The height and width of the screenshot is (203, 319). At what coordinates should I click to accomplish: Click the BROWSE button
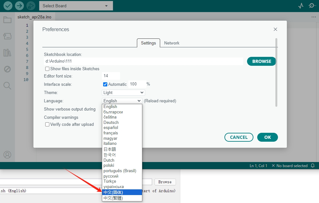click(261, 61)
